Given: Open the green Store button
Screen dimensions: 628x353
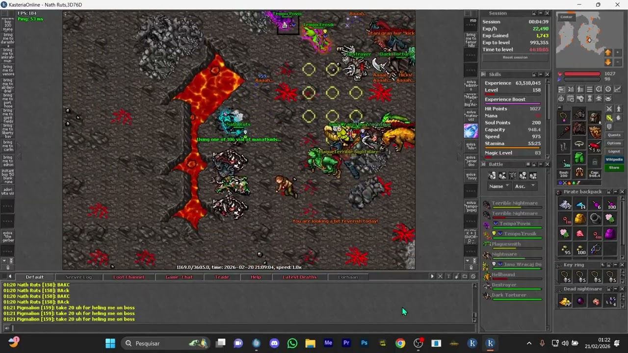Looking at the screenshot, I should click(614, 168).
